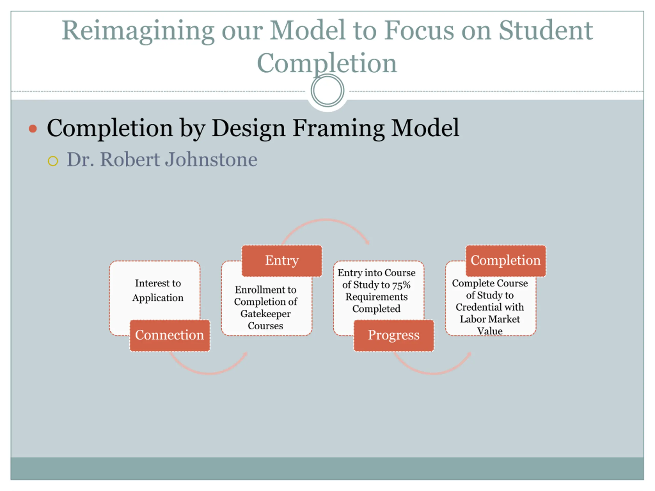Click the Connection label box
This screenshot has width=655, height=491.
[170, 335]
